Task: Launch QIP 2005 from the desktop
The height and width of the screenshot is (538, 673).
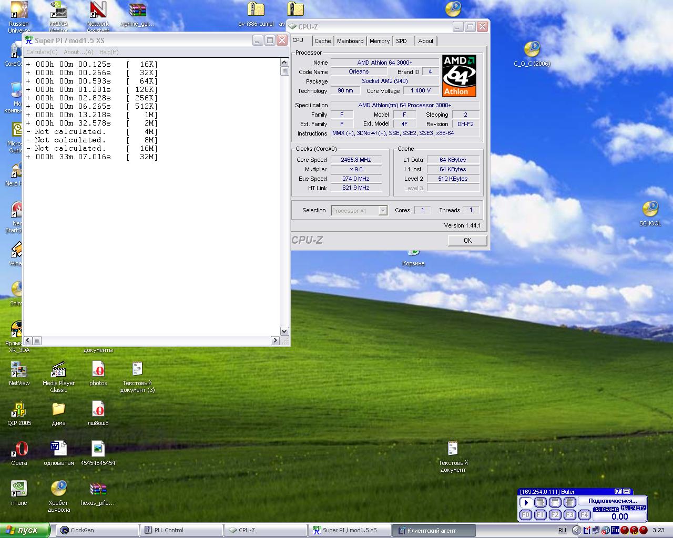Action: point(19,413)
